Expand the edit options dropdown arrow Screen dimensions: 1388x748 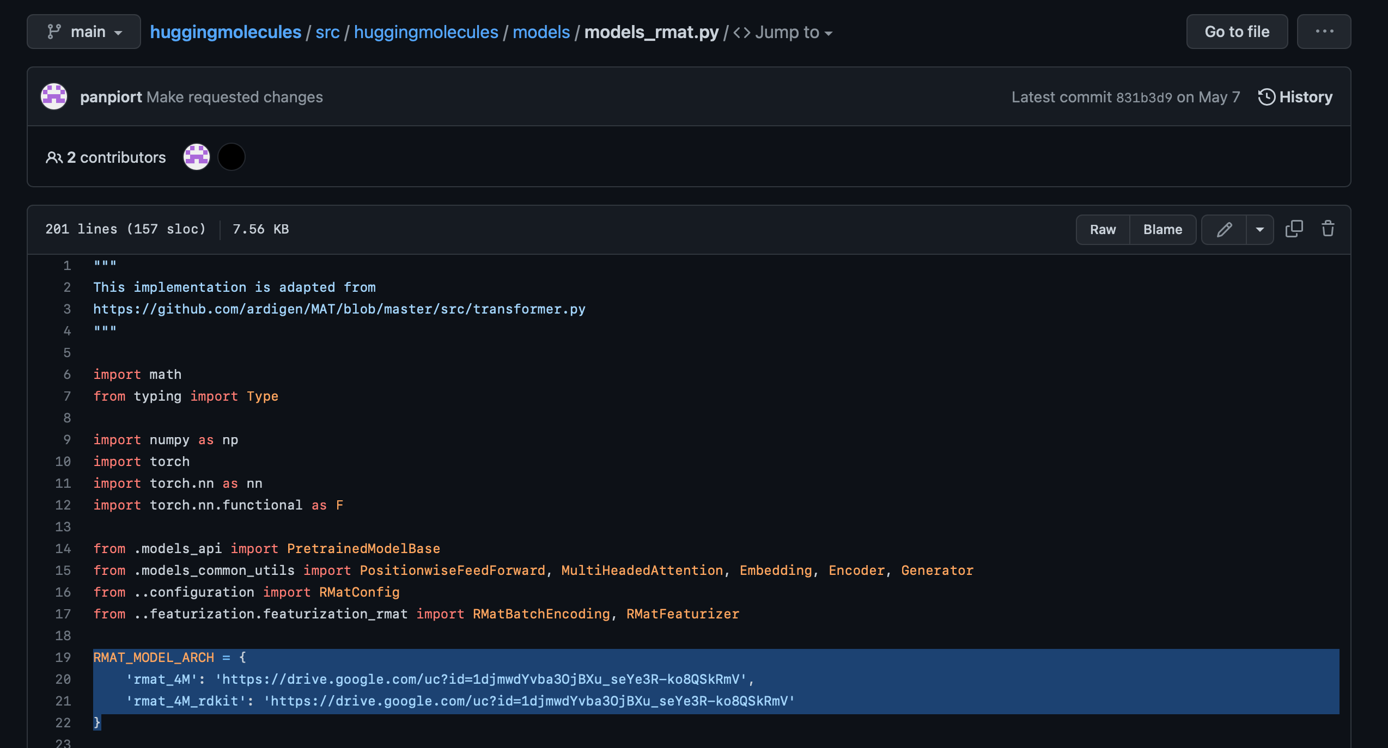pyautogui.click(x=1259, y=229)
